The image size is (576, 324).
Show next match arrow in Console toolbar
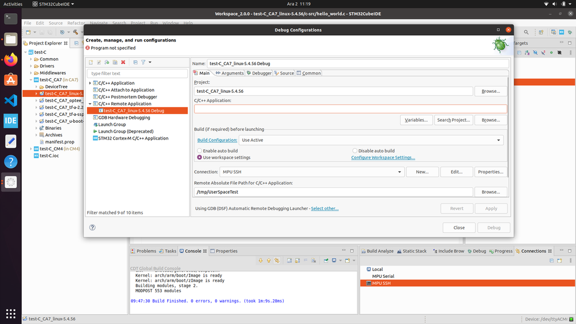[261, 261]
